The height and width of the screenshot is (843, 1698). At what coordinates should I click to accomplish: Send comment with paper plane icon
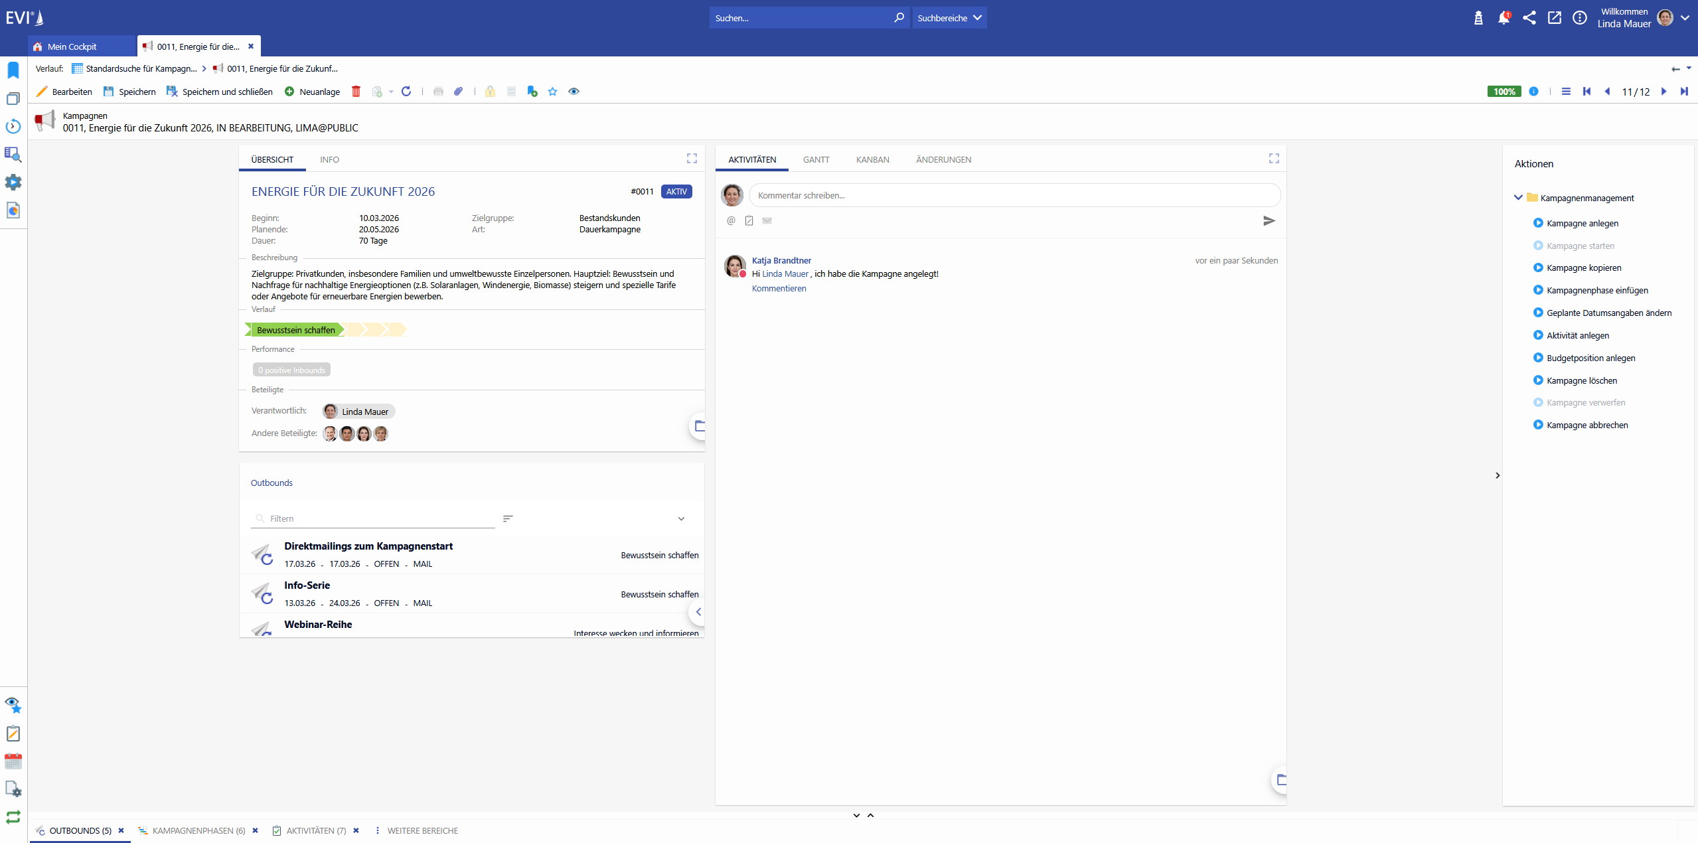[1269, 220]
